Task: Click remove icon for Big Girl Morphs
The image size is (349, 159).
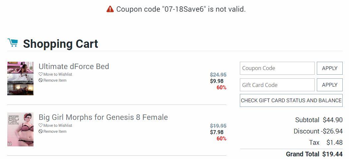Action: pos(40,131)
